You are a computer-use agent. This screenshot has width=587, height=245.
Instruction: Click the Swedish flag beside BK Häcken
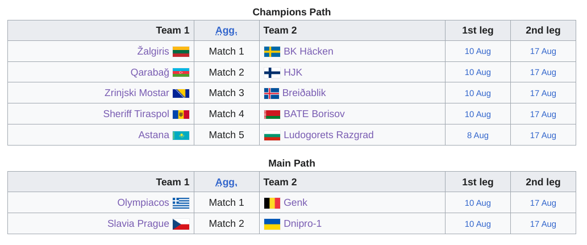[x=272, y=52]
